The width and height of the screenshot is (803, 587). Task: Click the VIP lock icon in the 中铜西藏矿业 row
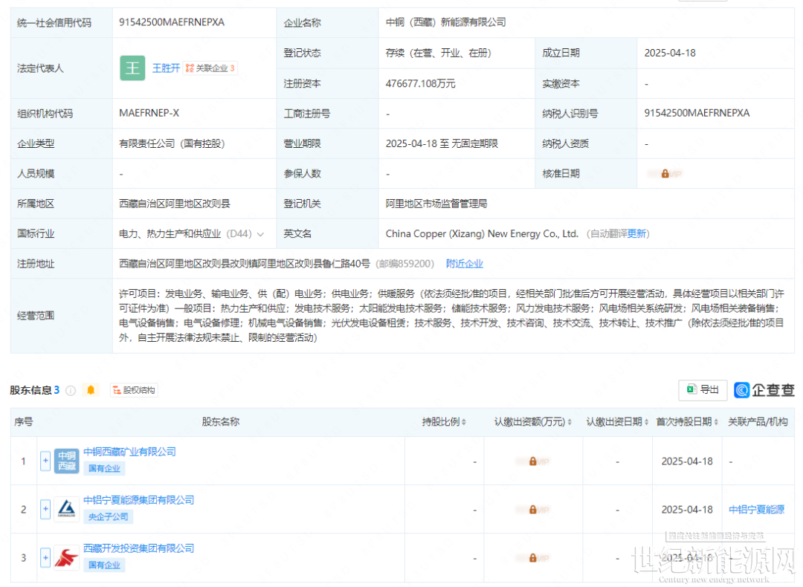532,461
